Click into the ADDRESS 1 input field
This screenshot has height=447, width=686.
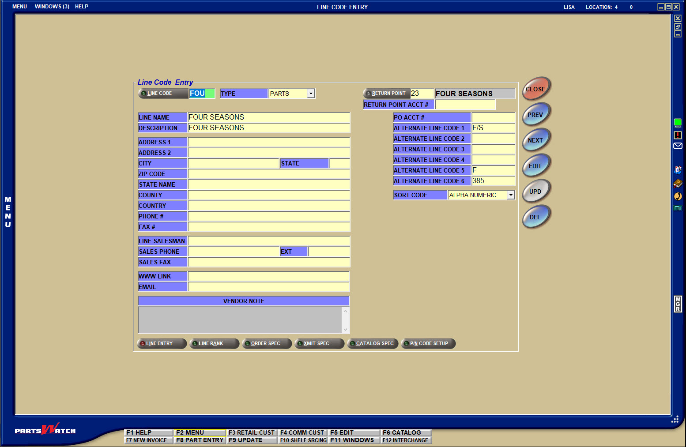click(x=268, y=142)
